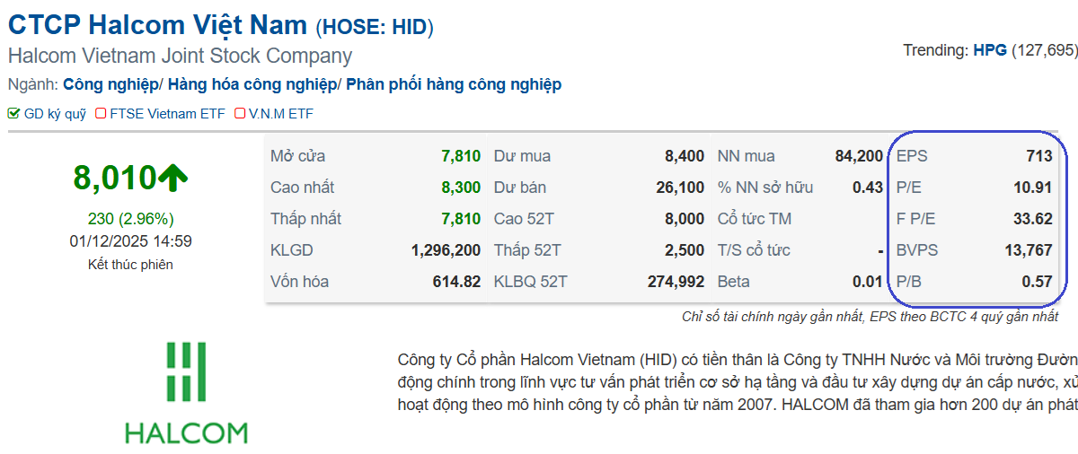Click the green up-arrow price icon

tap(173, 179)
